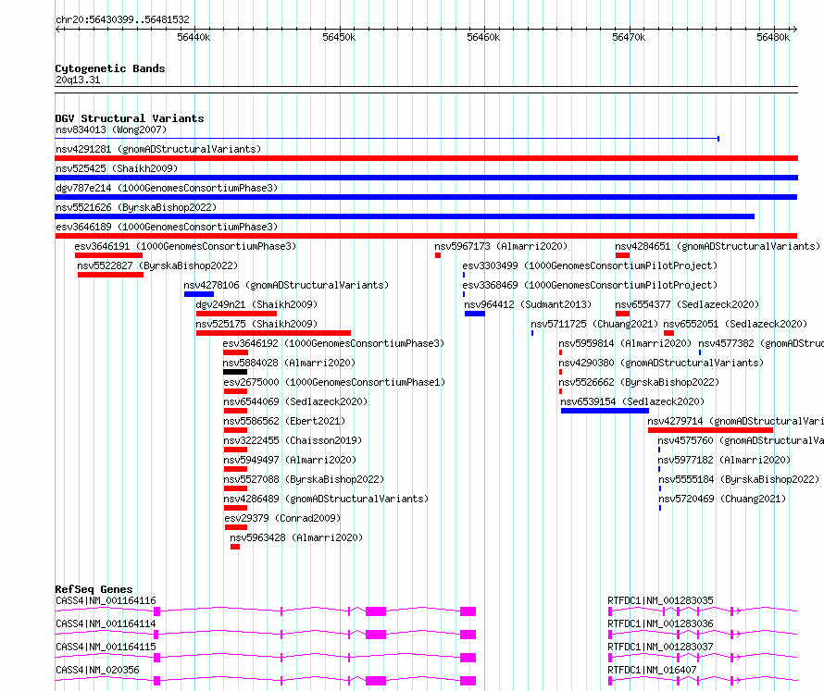Click the red nsv4291281 gnomAD variant bar

(x=426, y=158)
